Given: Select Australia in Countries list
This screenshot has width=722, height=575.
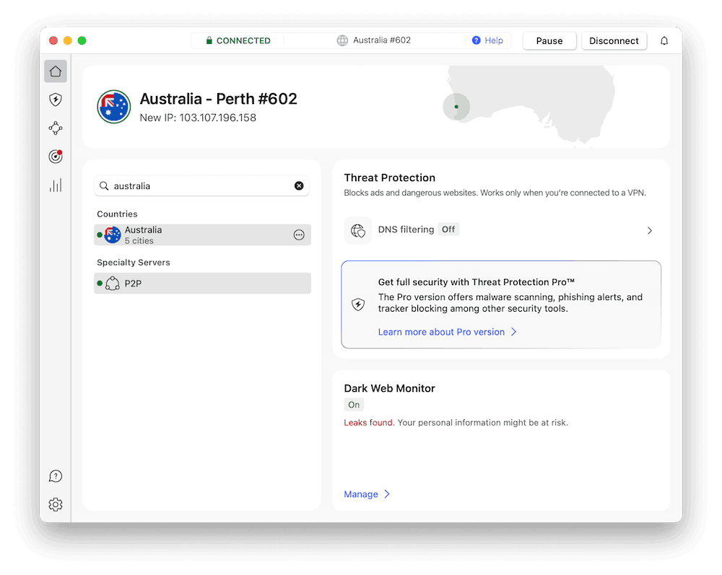Looking at the screenshot, I should [203, 235].
